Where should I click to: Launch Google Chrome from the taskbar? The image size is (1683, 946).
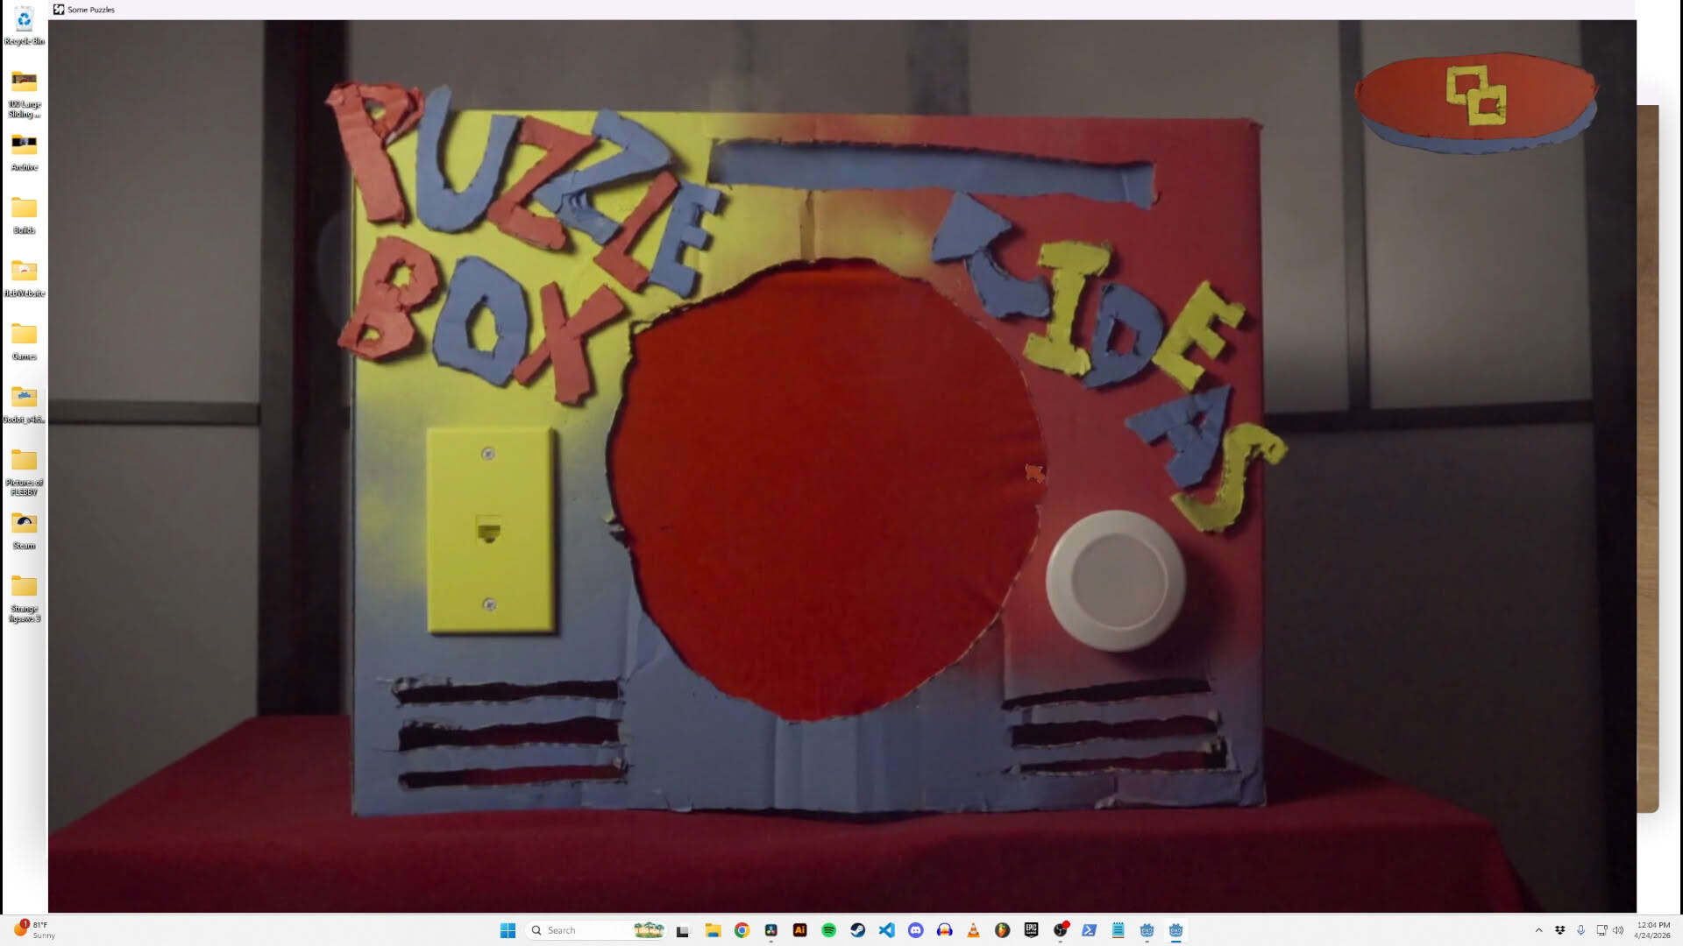tap(742, 930)
